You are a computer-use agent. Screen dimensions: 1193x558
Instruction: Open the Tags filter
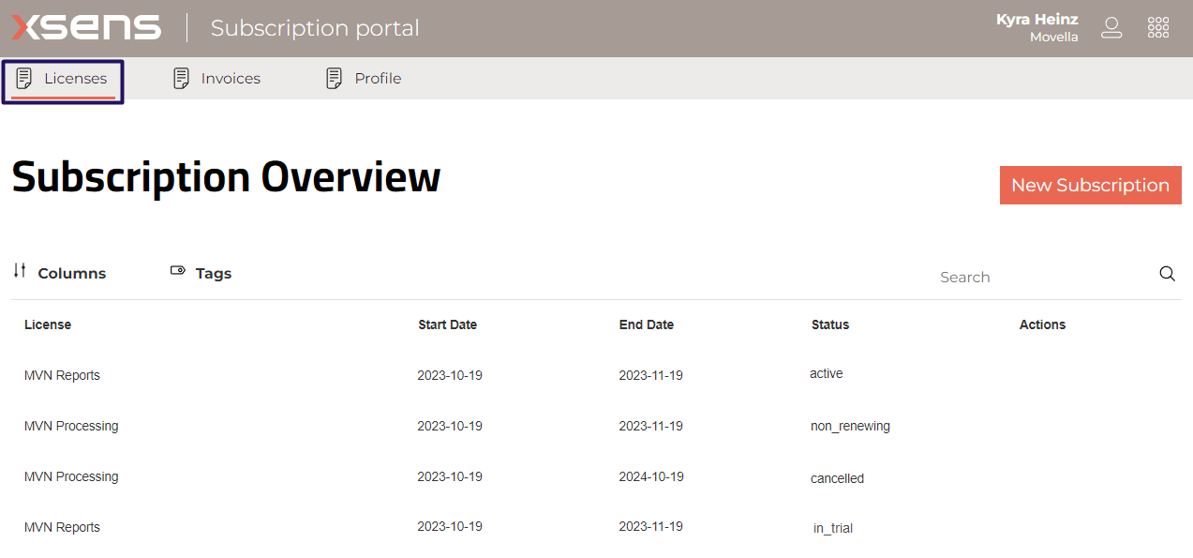[213, 273]
